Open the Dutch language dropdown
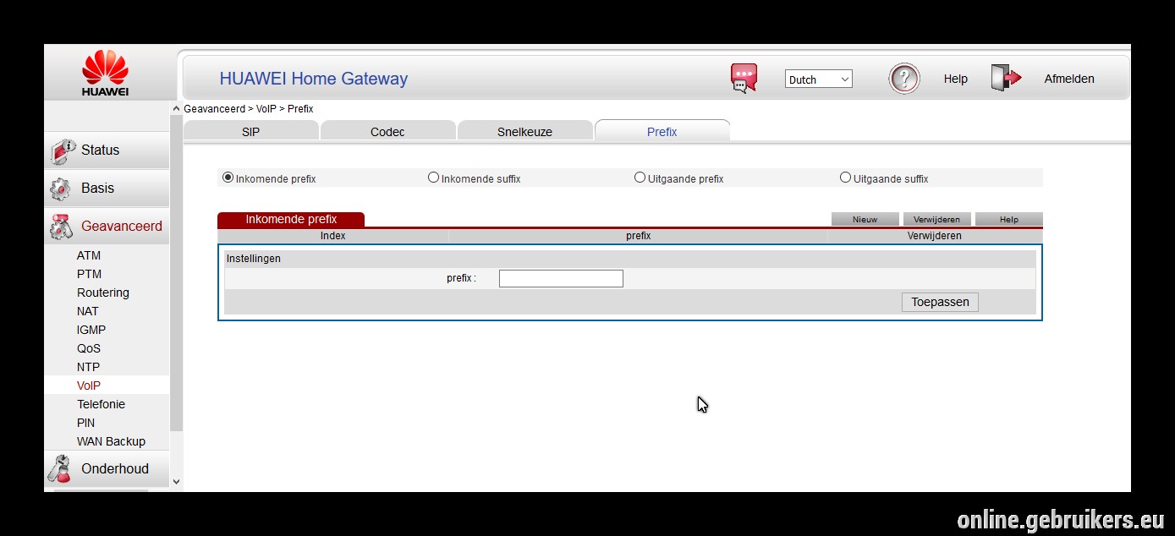The width and height of the screenshot is (1175, 536). tap(819, 79)
